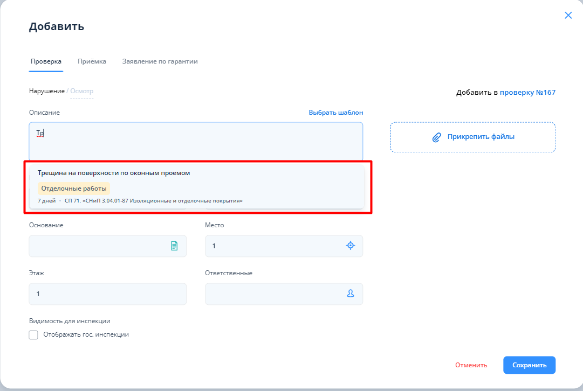
Task: Open the Заявление по гарантии tab
Action: point(160,61)
